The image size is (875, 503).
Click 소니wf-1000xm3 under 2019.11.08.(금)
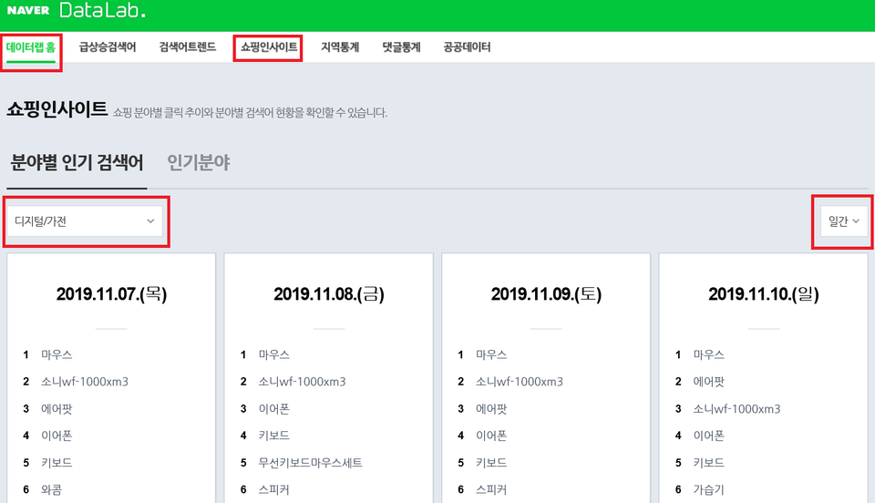click(302, 382)
